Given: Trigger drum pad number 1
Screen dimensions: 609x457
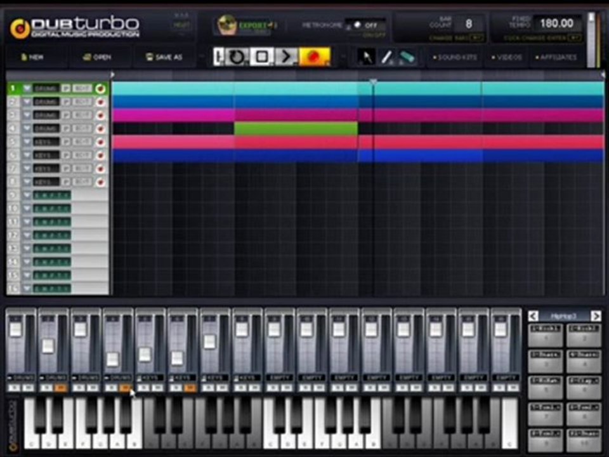Looking at the screenshot, I should tap(546, 334).
